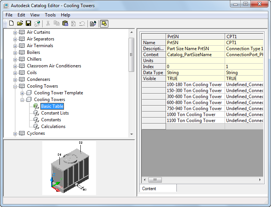
Task: Select the Content tab
Action: pyautogui.click(x=158, y=188)
